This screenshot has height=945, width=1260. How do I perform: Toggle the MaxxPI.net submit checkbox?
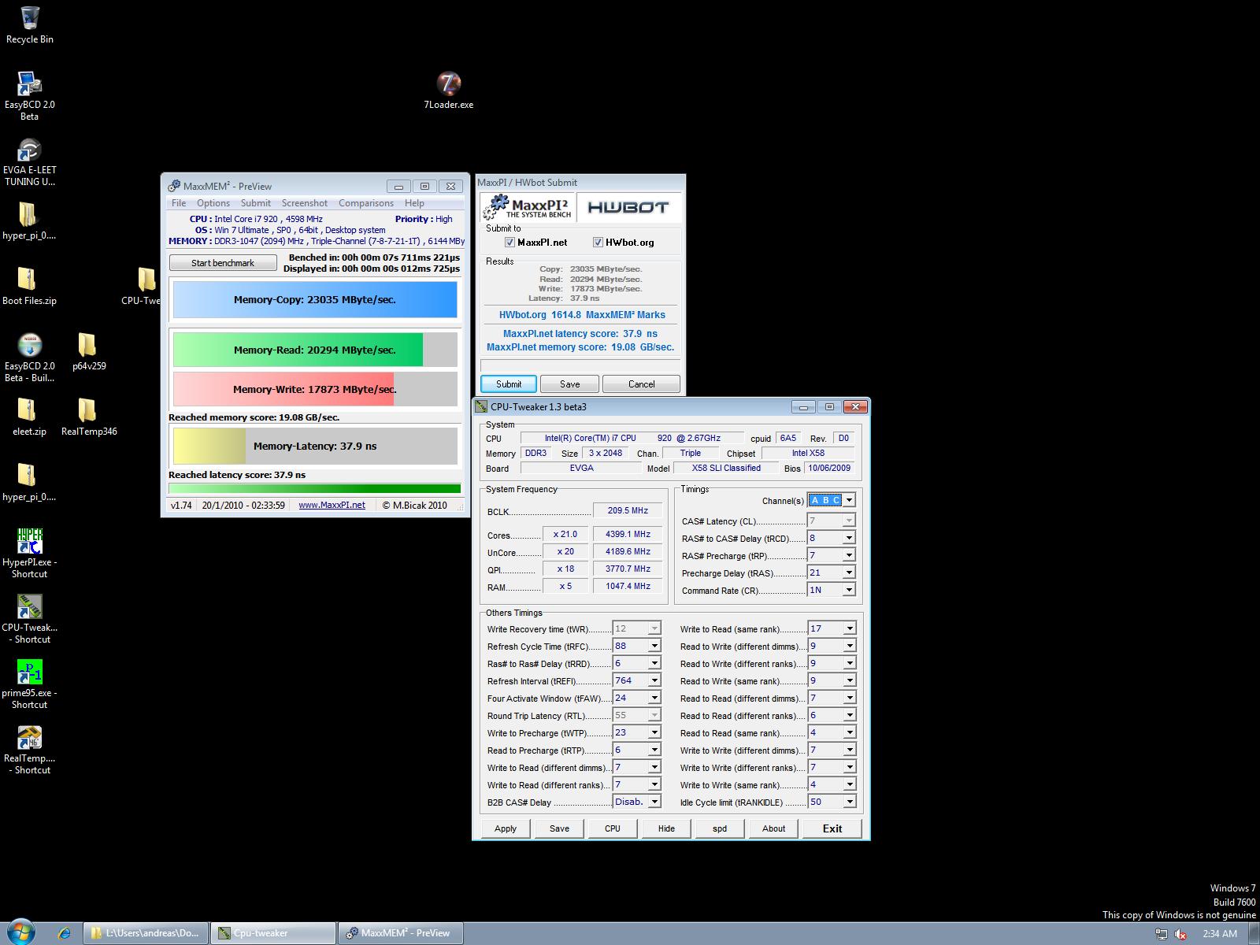510,243
